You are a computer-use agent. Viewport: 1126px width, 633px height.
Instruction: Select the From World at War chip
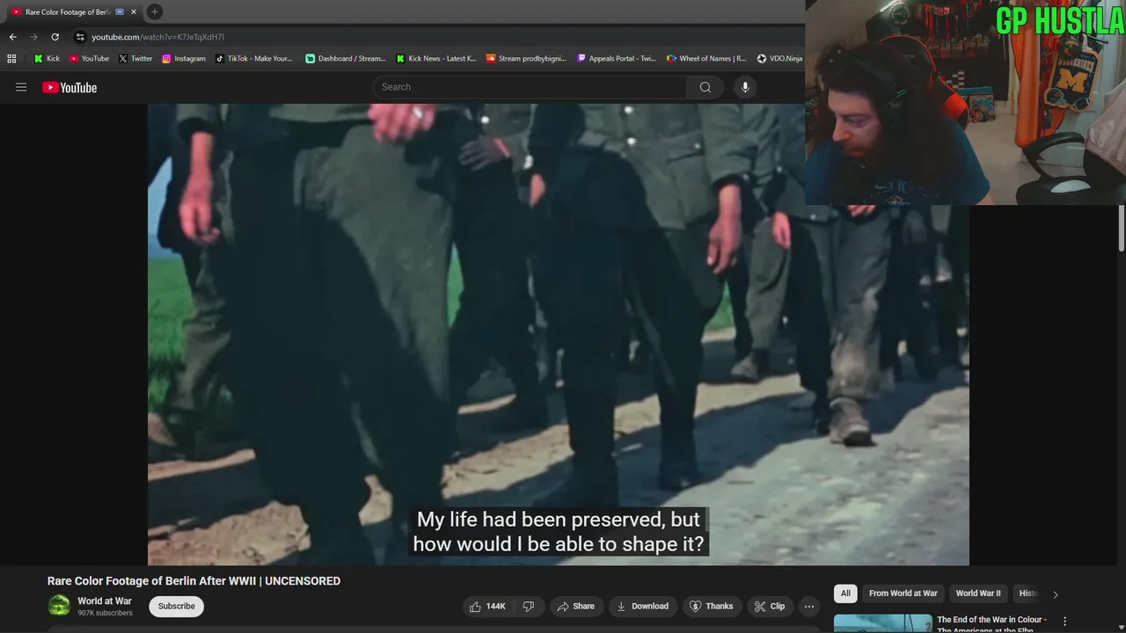[903, 593]
